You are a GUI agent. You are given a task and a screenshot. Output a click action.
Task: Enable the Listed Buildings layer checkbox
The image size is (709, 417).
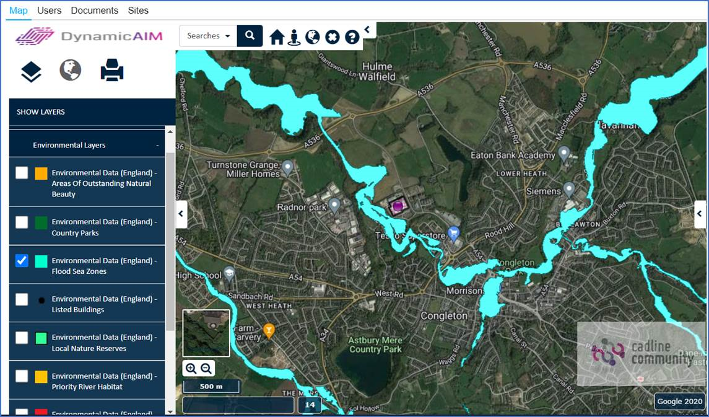(22, 299)
